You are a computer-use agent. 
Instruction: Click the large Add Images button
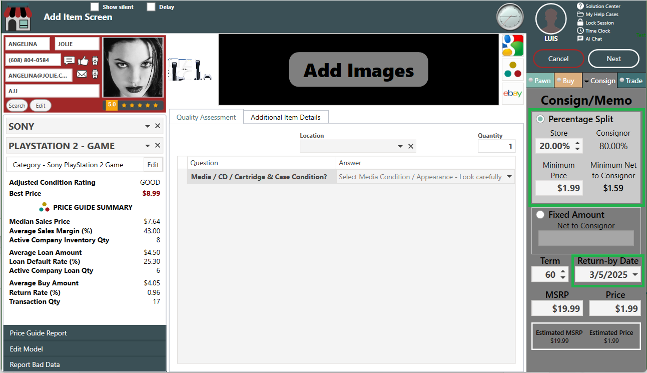pyautogui.click(x=359, y=70)
